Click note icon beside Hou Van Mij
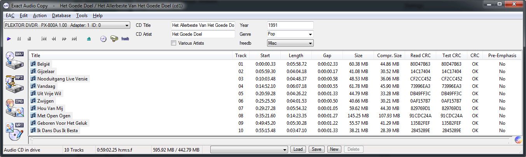The image size is (526, 157). [33, 108]
